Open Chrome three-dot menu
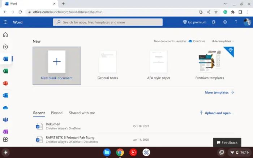 coord(248,12)
